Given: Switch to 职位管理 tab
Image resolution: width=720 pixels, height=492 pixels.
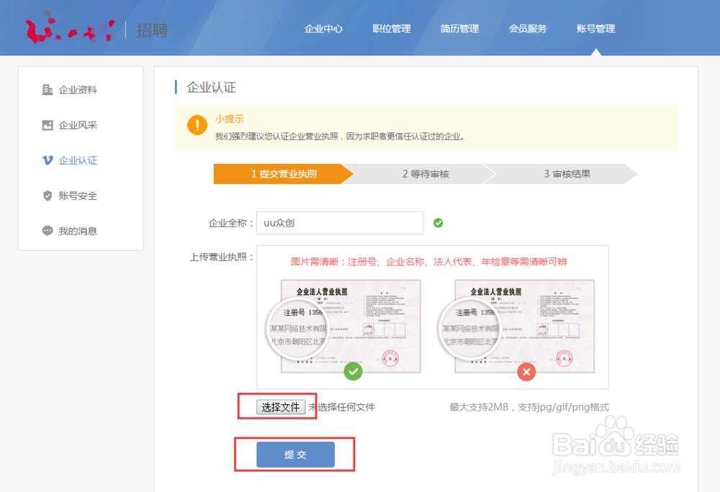Looking at the screenshot, I should [391, 29].
